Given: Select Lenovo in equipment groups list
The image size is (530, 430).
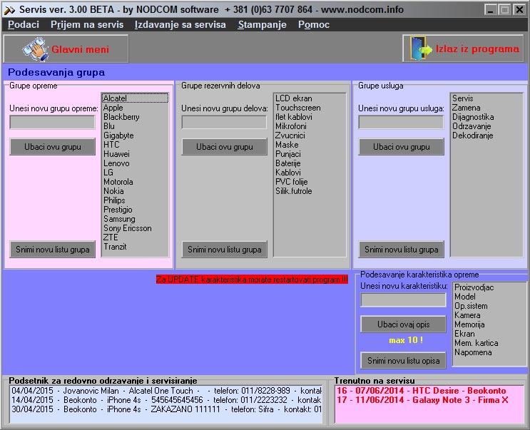Looking at the screenshot, I should coord(135,163).
